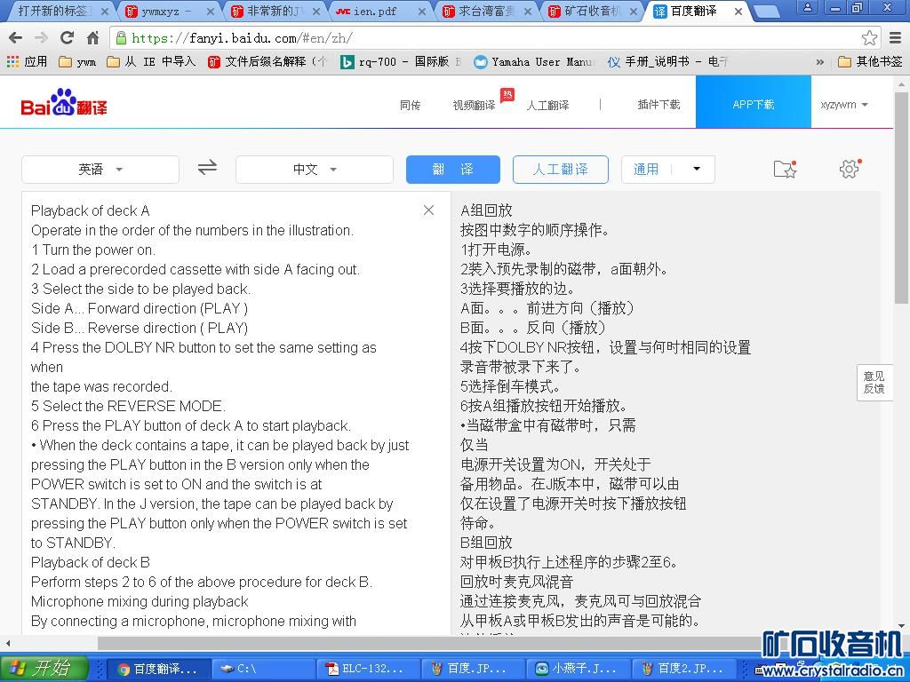Click translated line '5选择倒车模式。'
Viewport: 910px width, 682px height.
pyautogui.click(x=510, y=386)
